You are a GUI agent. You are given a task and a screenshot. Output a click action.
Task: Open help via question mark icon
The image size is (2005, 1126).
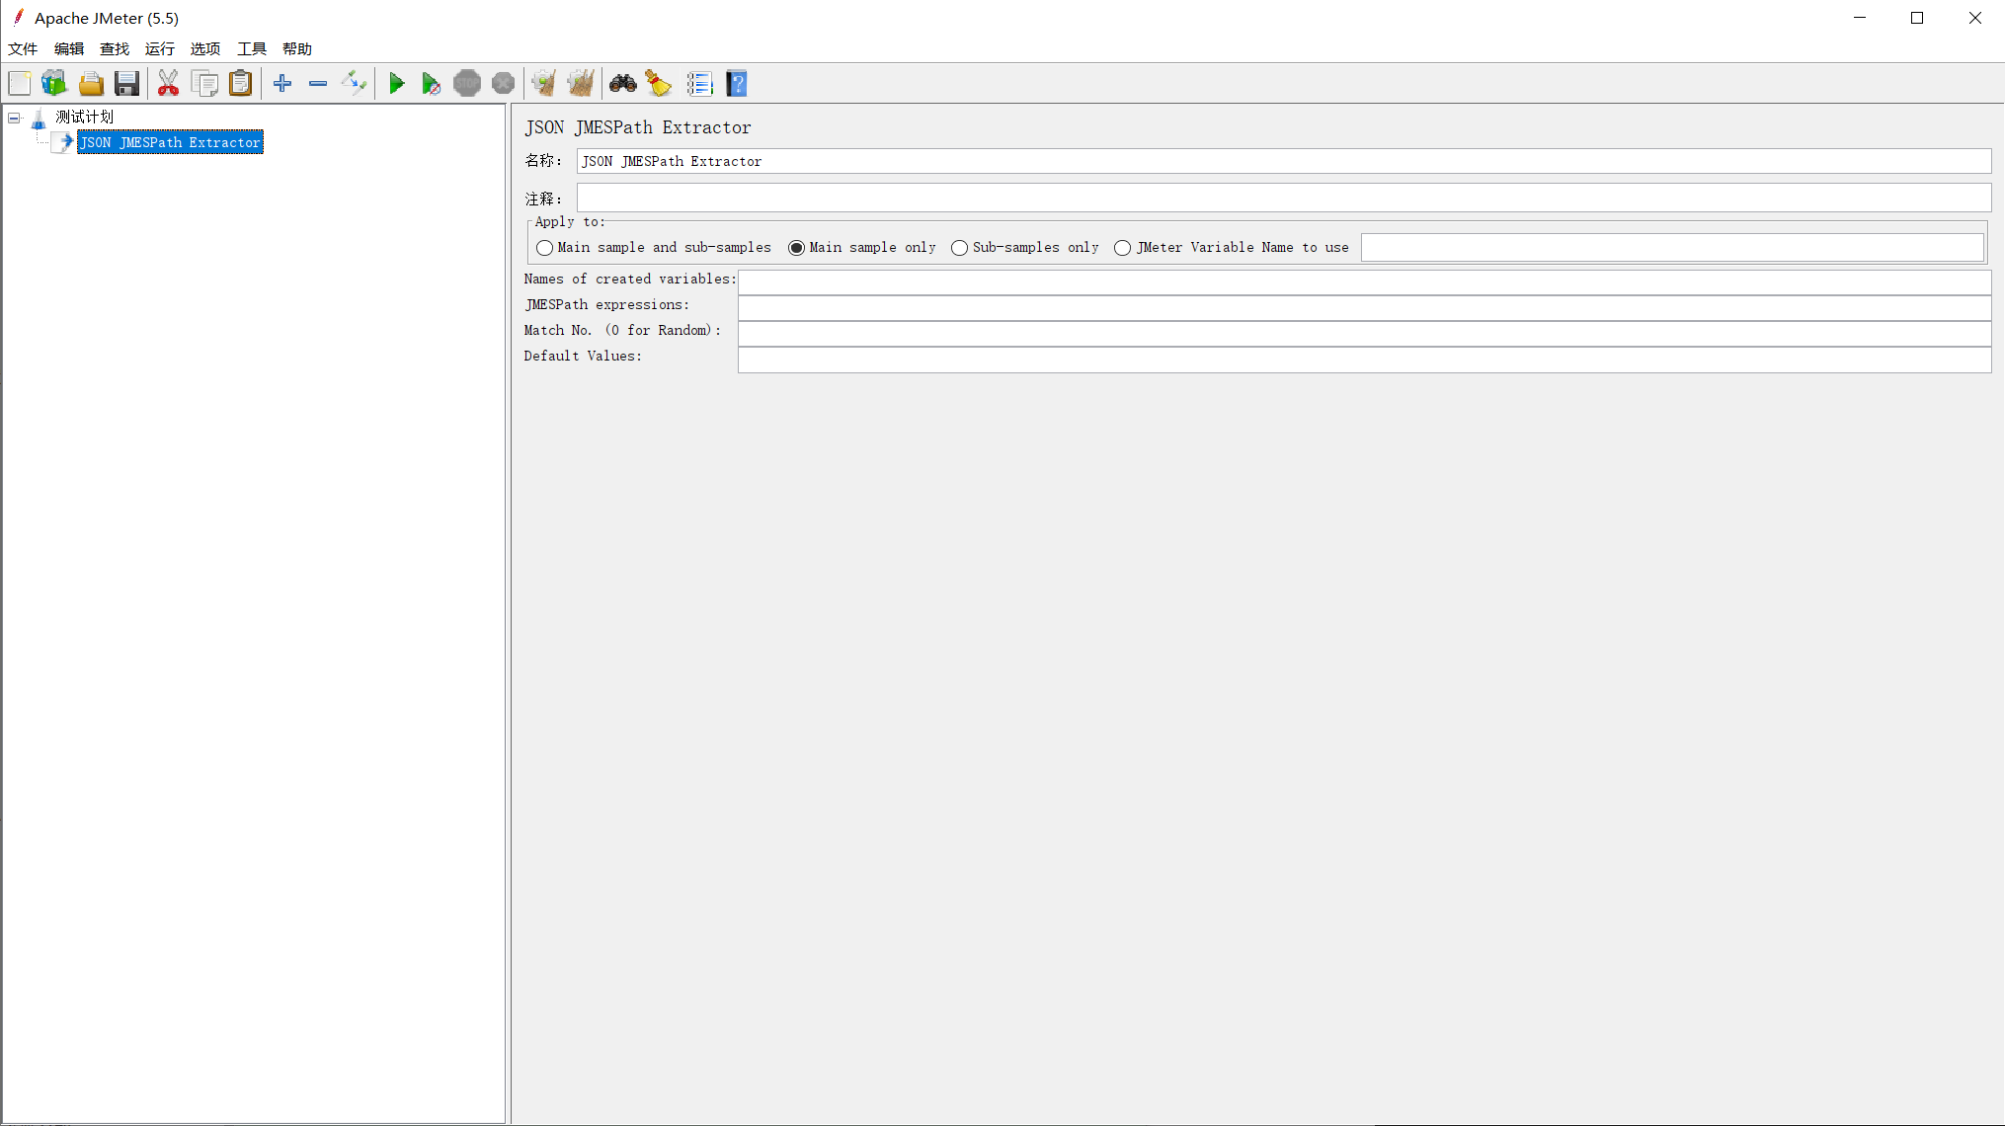[737, 84]
